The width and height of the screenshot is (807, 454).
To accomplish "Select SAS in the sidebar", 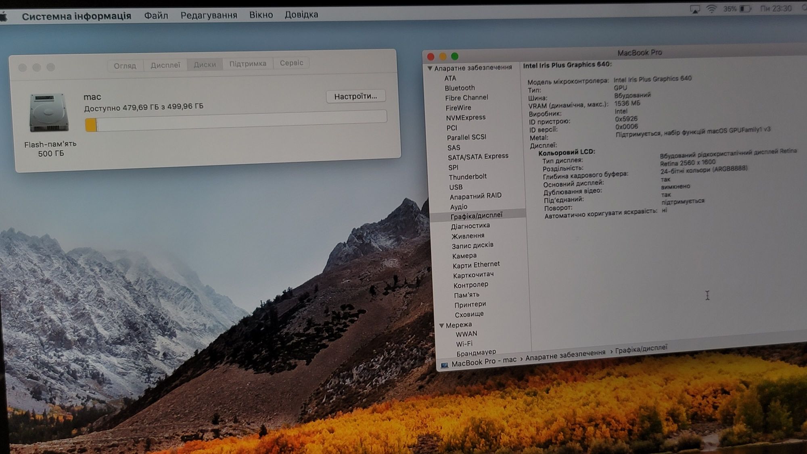I will (454, 148).
